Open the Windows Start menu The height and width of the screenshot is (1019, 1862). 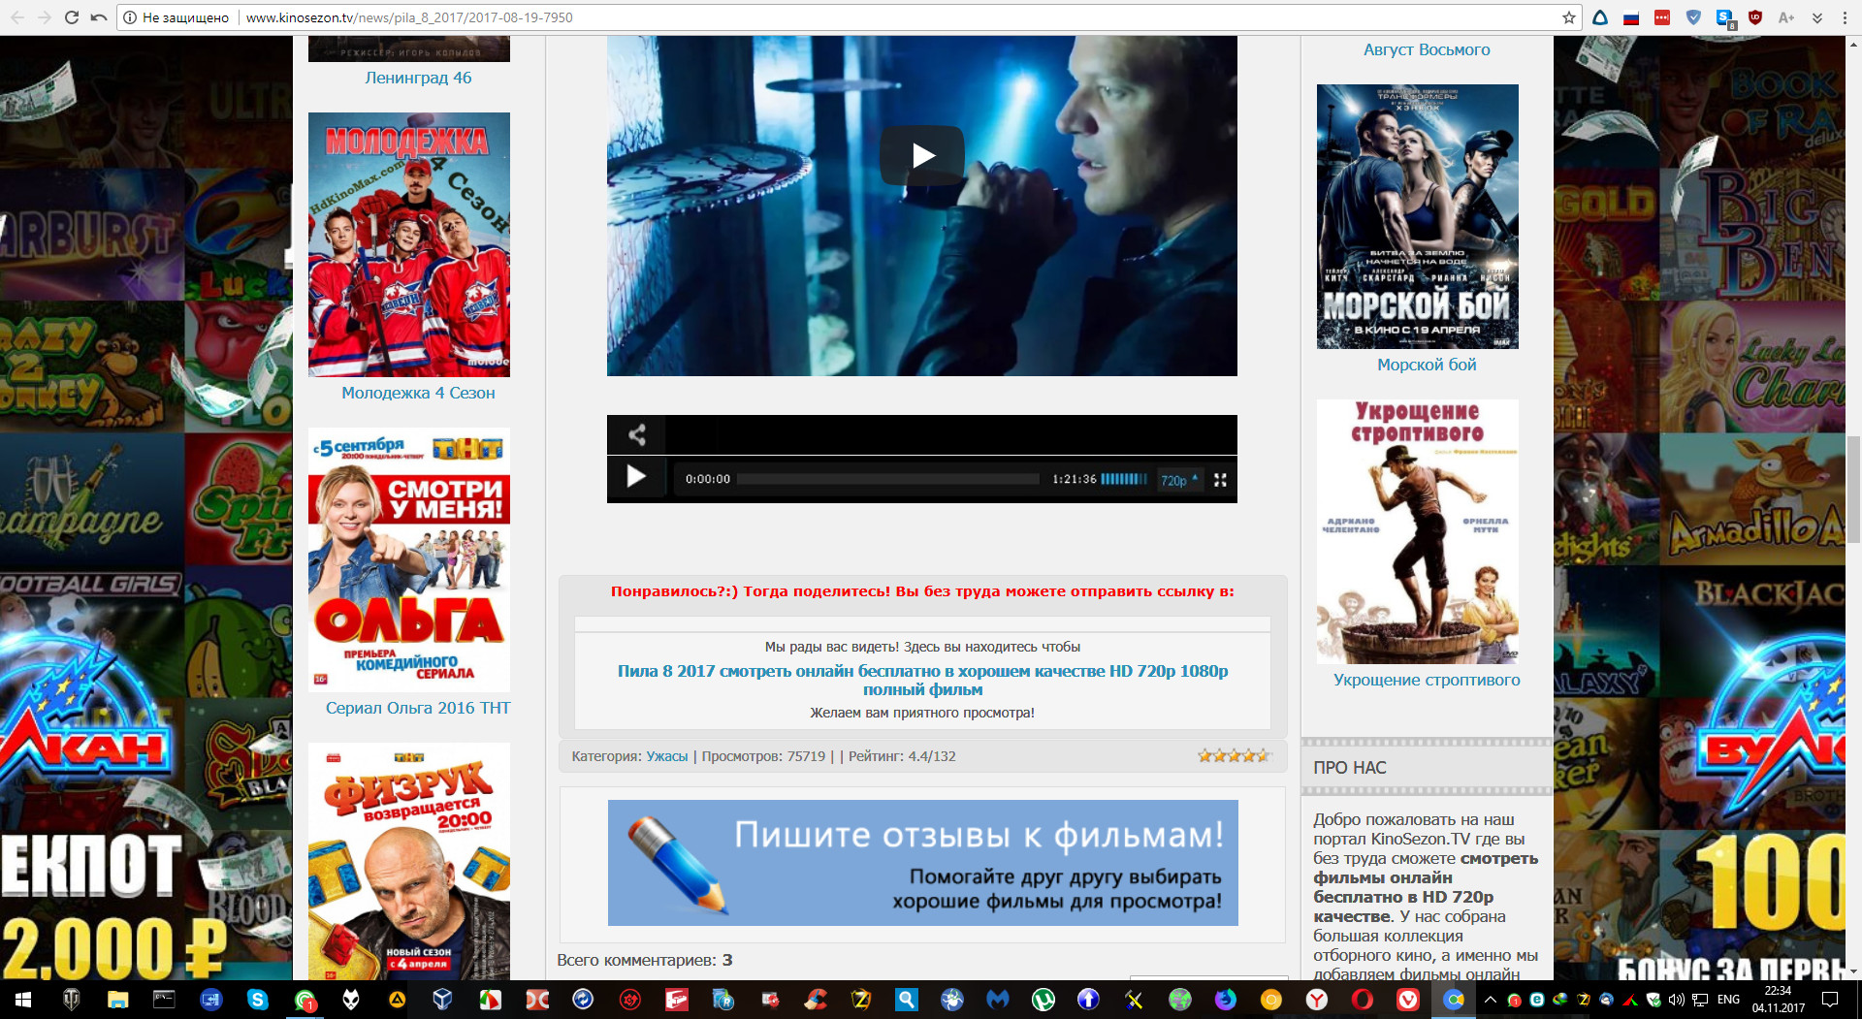[x=23, y=1000]
